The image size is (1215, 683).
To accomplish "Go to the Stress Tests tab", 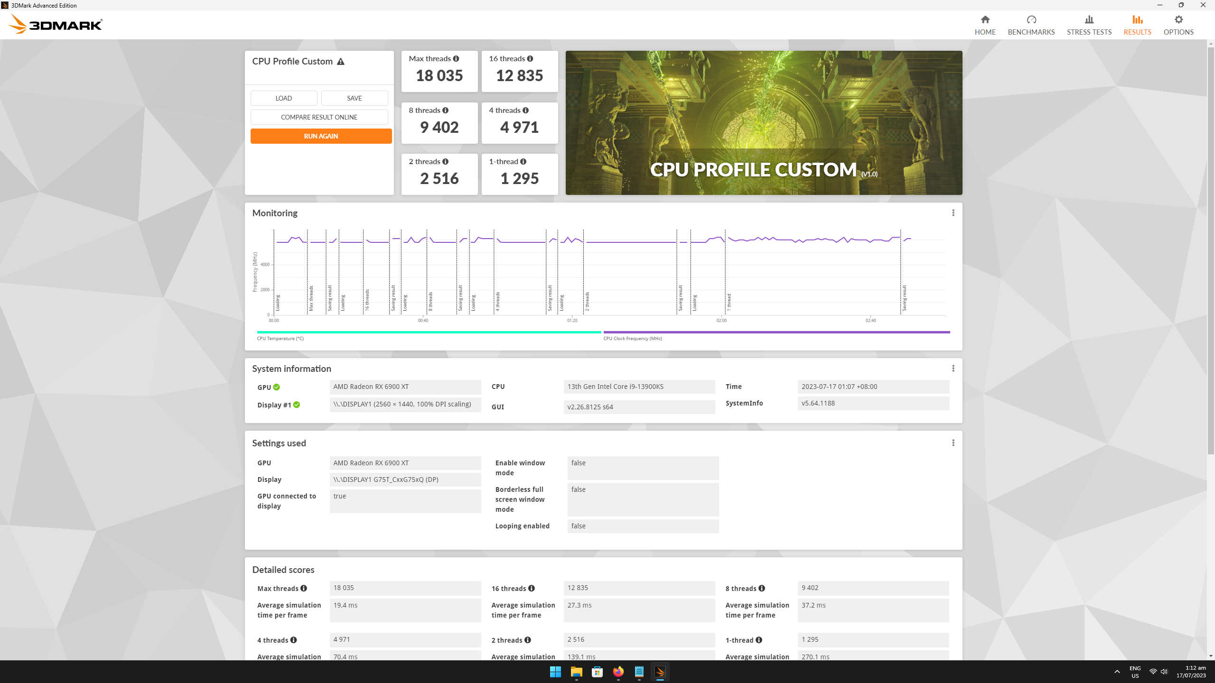I will 1089,25.
